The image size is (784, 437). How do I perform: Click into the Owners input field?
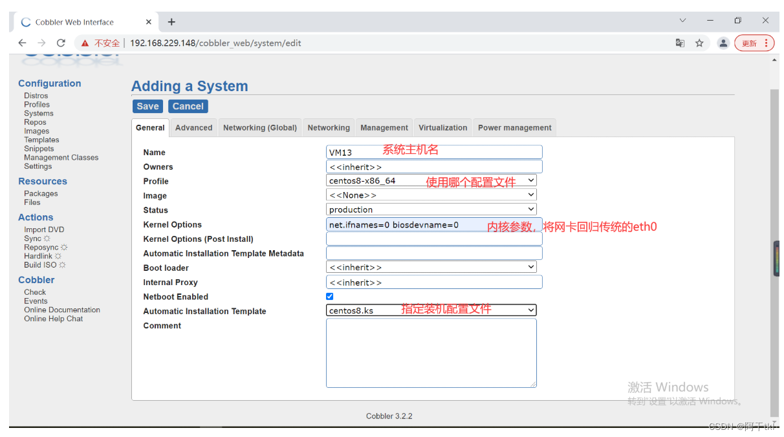click(x=434, y=167)
